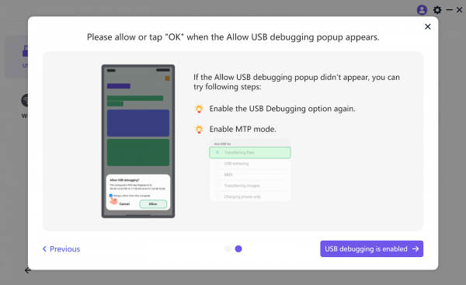Select the second active page indicator dot
Screen dimensions: 466x285
pos(238,249)
